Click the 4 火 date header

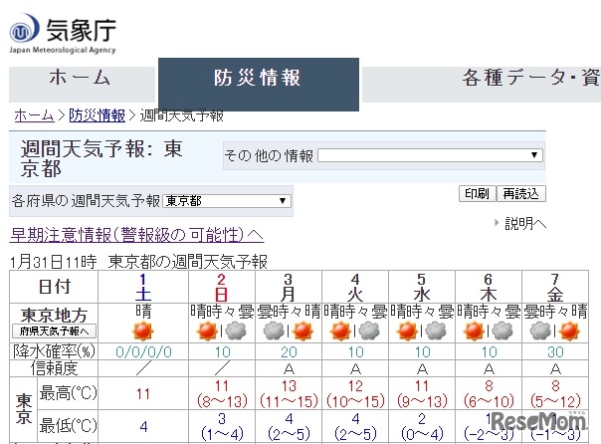(355, 287)
